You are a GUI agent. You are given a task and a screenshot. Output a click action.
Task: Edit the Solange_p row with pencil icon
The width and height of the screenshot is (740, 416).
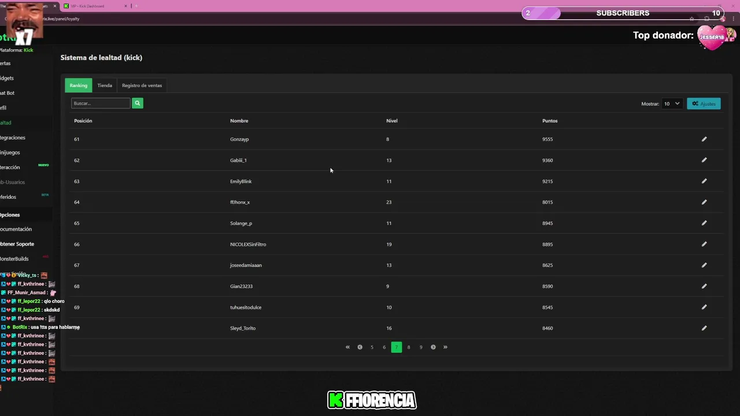tap(704, 223)
